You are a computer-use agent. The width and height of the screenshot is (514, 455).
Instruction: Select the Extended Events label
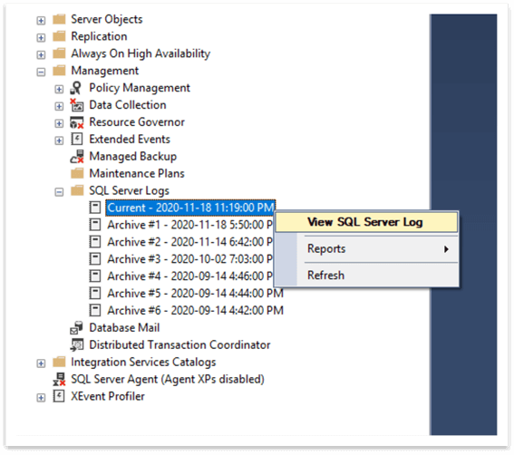(x=130, y=139)
